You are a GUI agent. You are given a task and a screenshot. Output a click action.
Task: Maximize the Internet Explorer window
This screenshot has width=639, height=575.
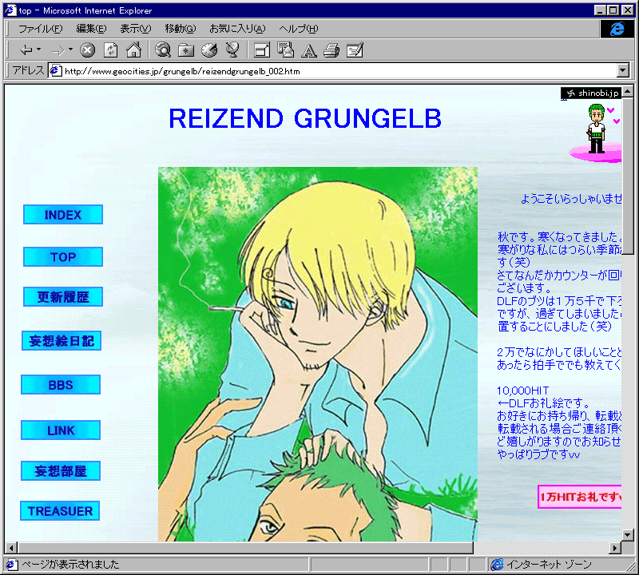(x=613, y=10)
